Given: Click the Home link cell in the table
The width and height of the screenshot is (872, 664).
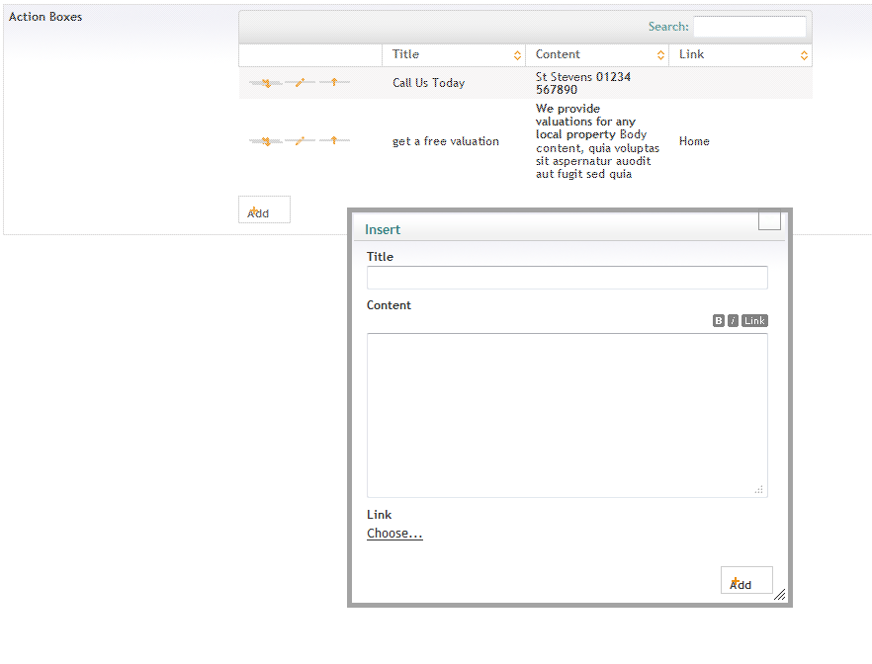Looking at the screenshot, I should coord(694,141).
